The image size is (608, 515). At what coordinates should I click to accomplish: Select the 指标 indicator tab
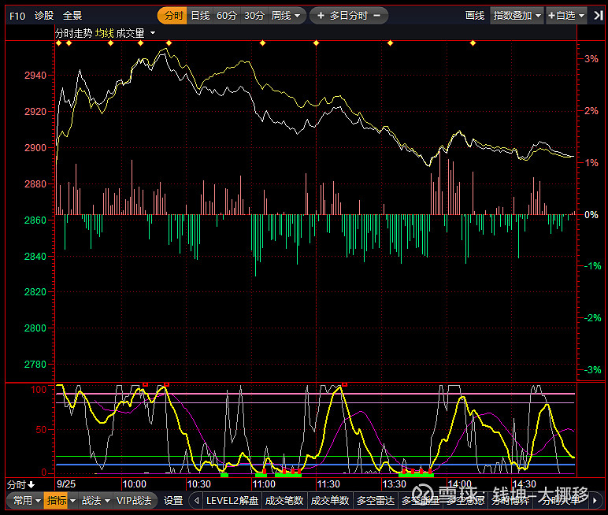pyautogui.click(x=56, y=501)
